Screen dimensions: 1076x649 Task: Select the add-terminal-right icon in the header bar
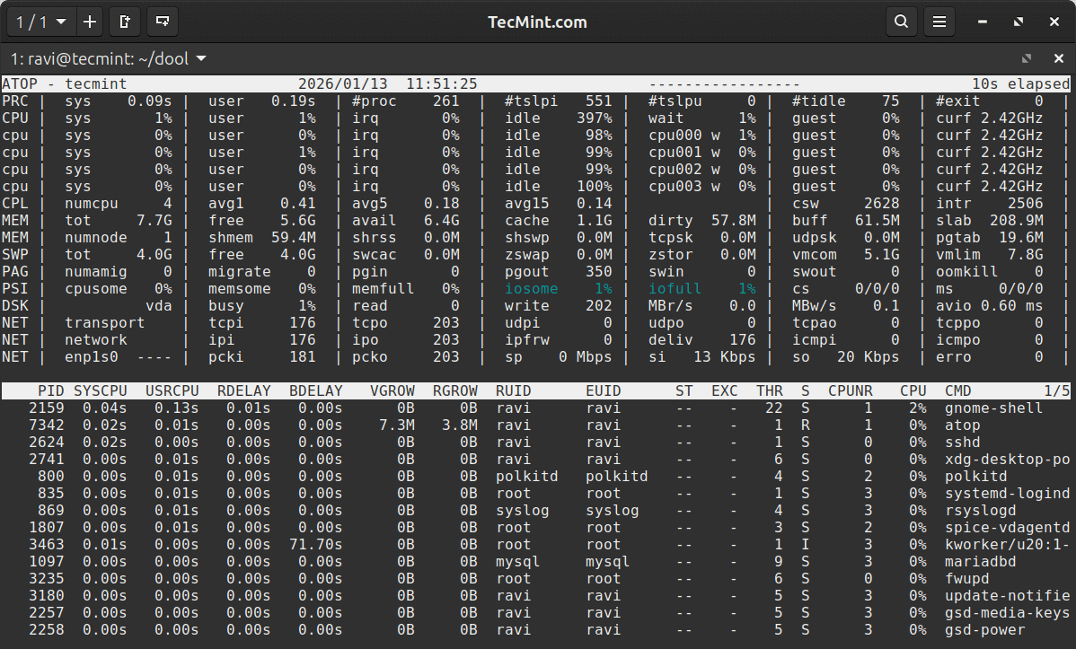tap(125, 22)
